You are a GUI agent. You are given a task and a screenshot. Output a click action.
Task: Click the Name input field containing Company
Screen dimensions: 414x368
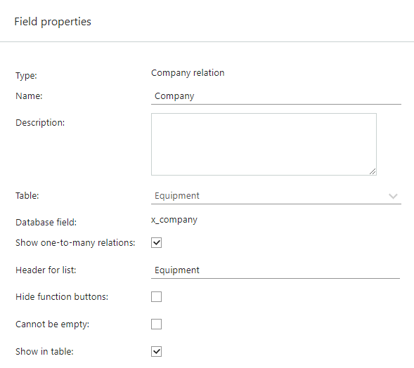(276, 96)
